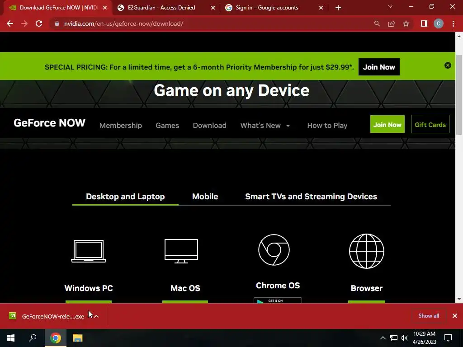Image resolution: width=463 pixels, height=347 pixels.
Task: Click the padlock site info icon
Action: (x=57, y=23)
